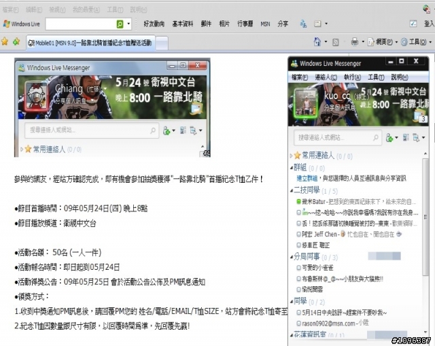Open Messenger's 連絡人(C) menu
Viewport: 435px width, 346px height.
click(x=326, y=77)
